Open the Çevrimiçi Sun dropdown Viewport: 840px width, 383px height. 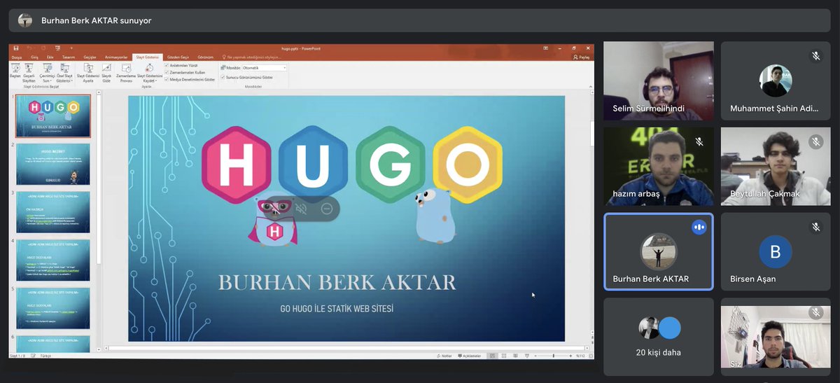[x=48, y=72]
